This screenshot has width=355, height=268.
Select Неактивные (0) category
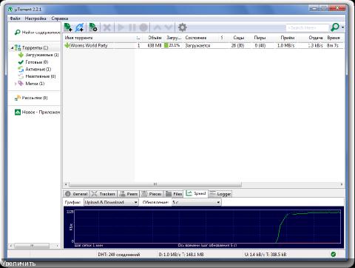click(x=41, y=76)
